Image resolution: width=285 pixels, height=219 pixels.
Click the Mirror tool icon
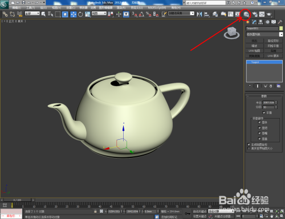(x=199, y=14)
